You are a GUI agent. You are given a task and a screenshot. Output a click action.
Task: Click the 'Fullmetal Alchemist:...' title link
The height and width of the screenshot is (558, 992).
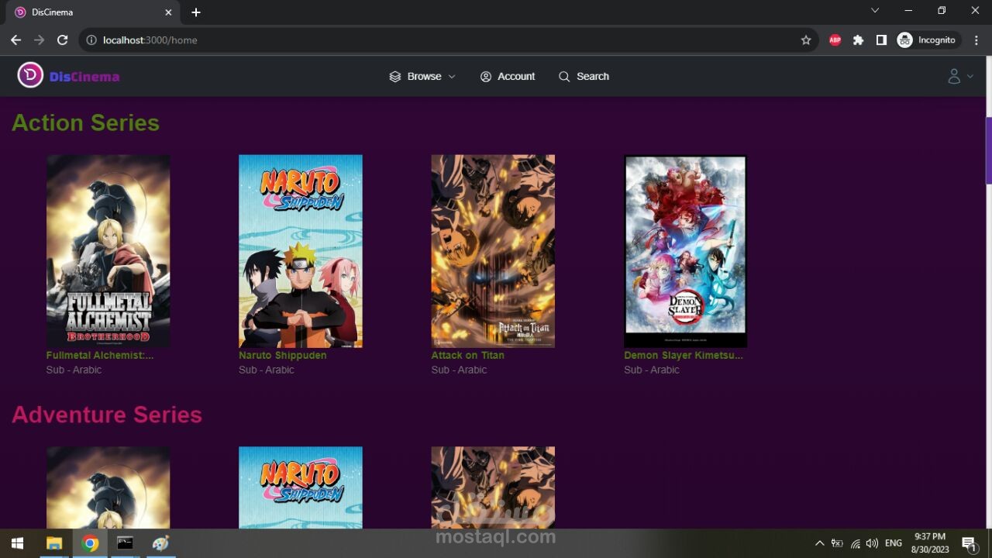point(100,355)
